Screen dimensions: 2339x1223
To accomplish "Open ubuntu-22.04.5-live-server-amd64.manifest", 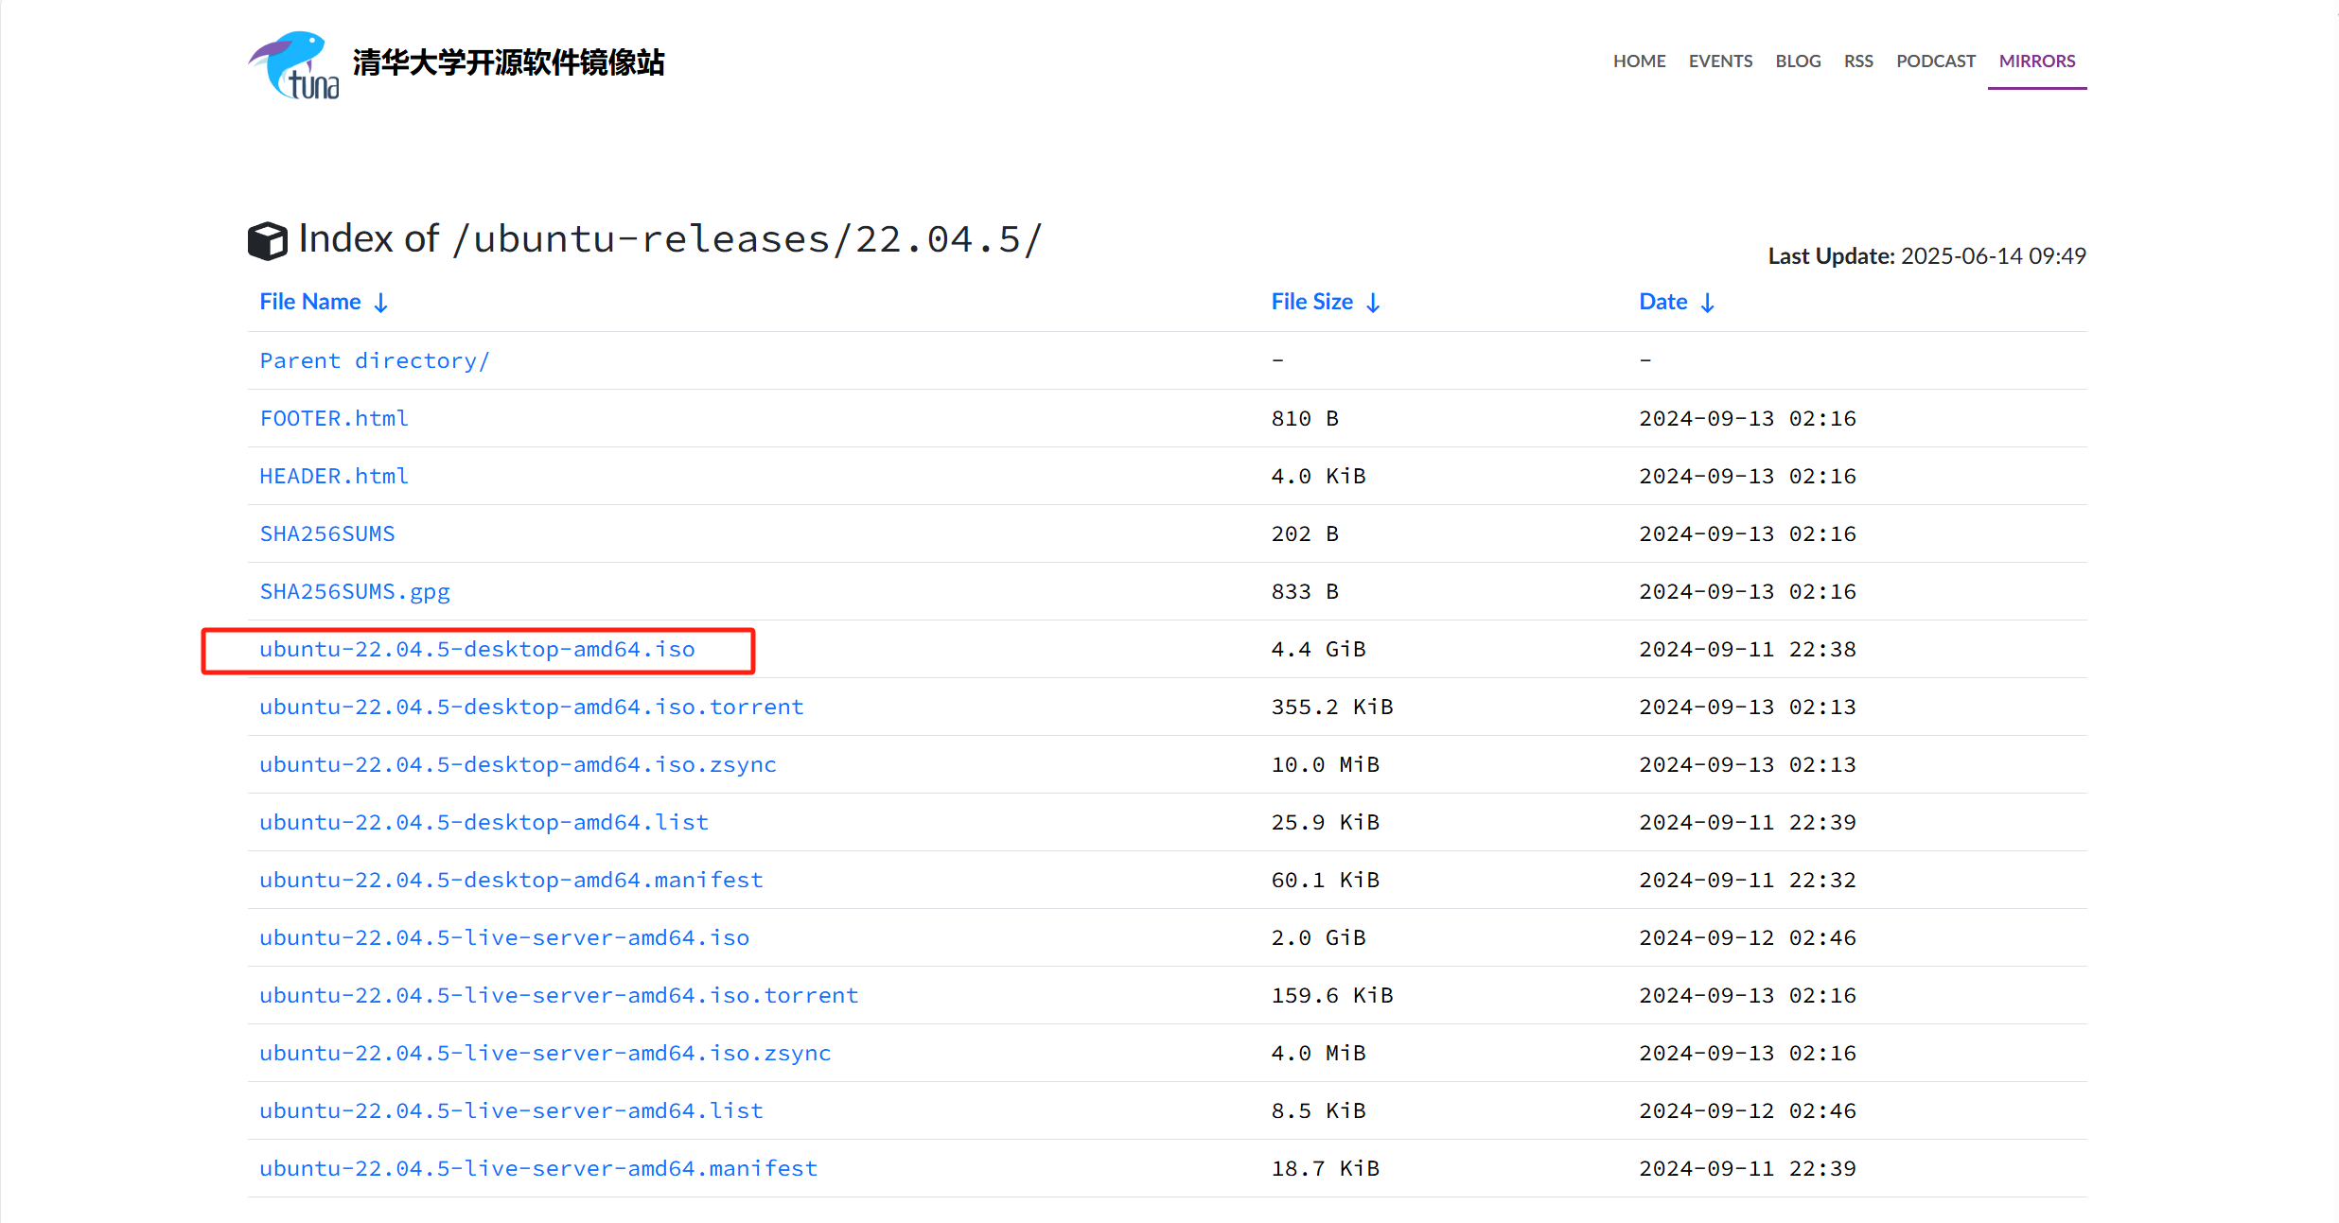I will tap(538, 1168).
